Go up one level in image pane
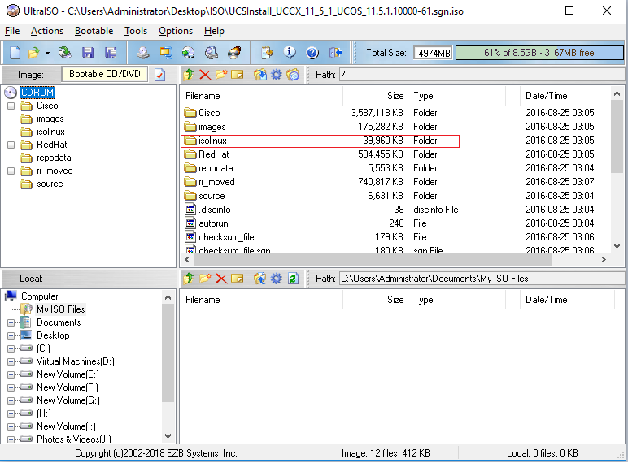The image size is (628, 463). pos(189,75)
